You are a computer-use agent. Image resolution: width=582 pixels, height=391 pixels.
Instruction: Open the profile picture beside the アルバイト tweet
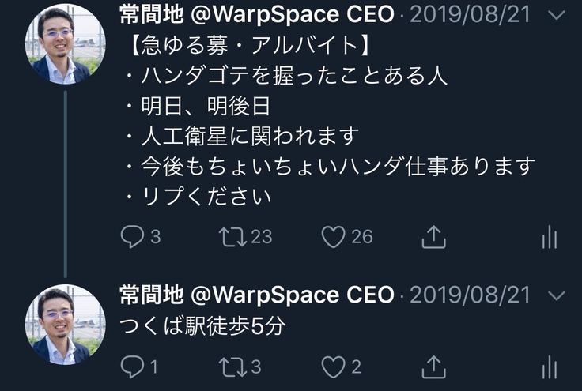66,44
